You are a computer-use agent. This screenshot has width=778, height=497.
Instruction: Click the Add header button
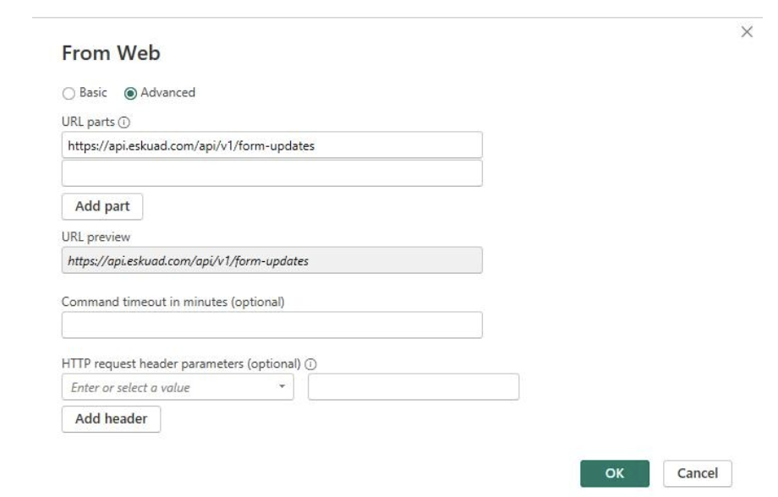(111, 419)
